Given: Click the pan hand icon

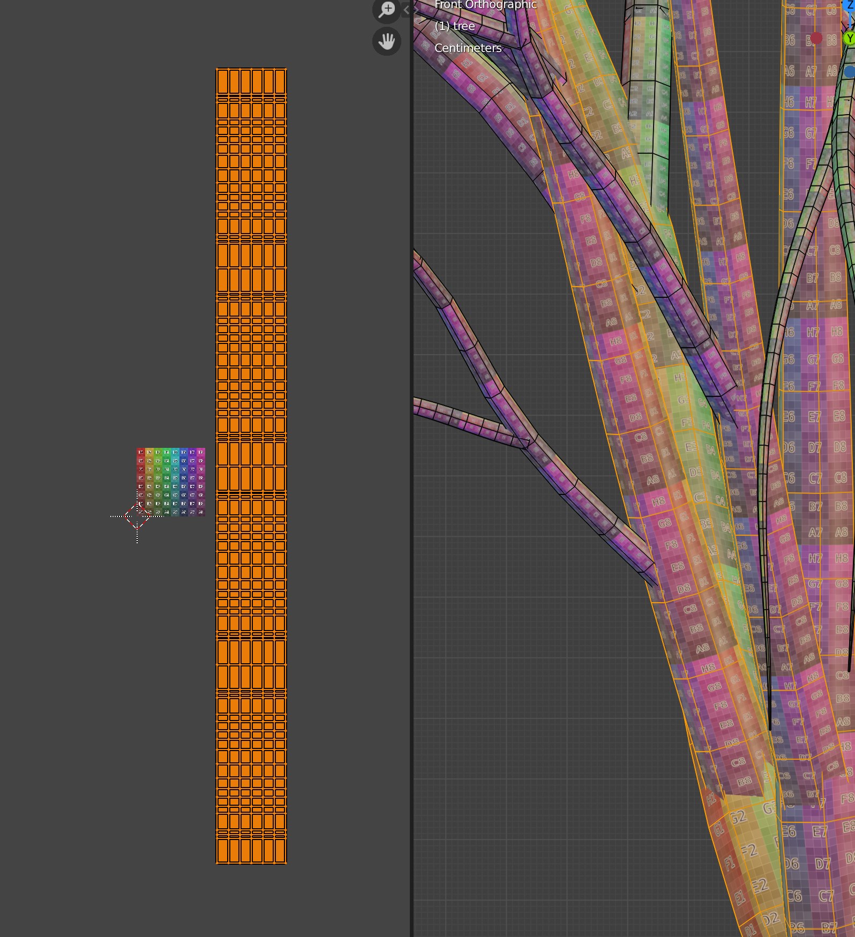Looking at the screenshot, I should (x=386, y=42).
